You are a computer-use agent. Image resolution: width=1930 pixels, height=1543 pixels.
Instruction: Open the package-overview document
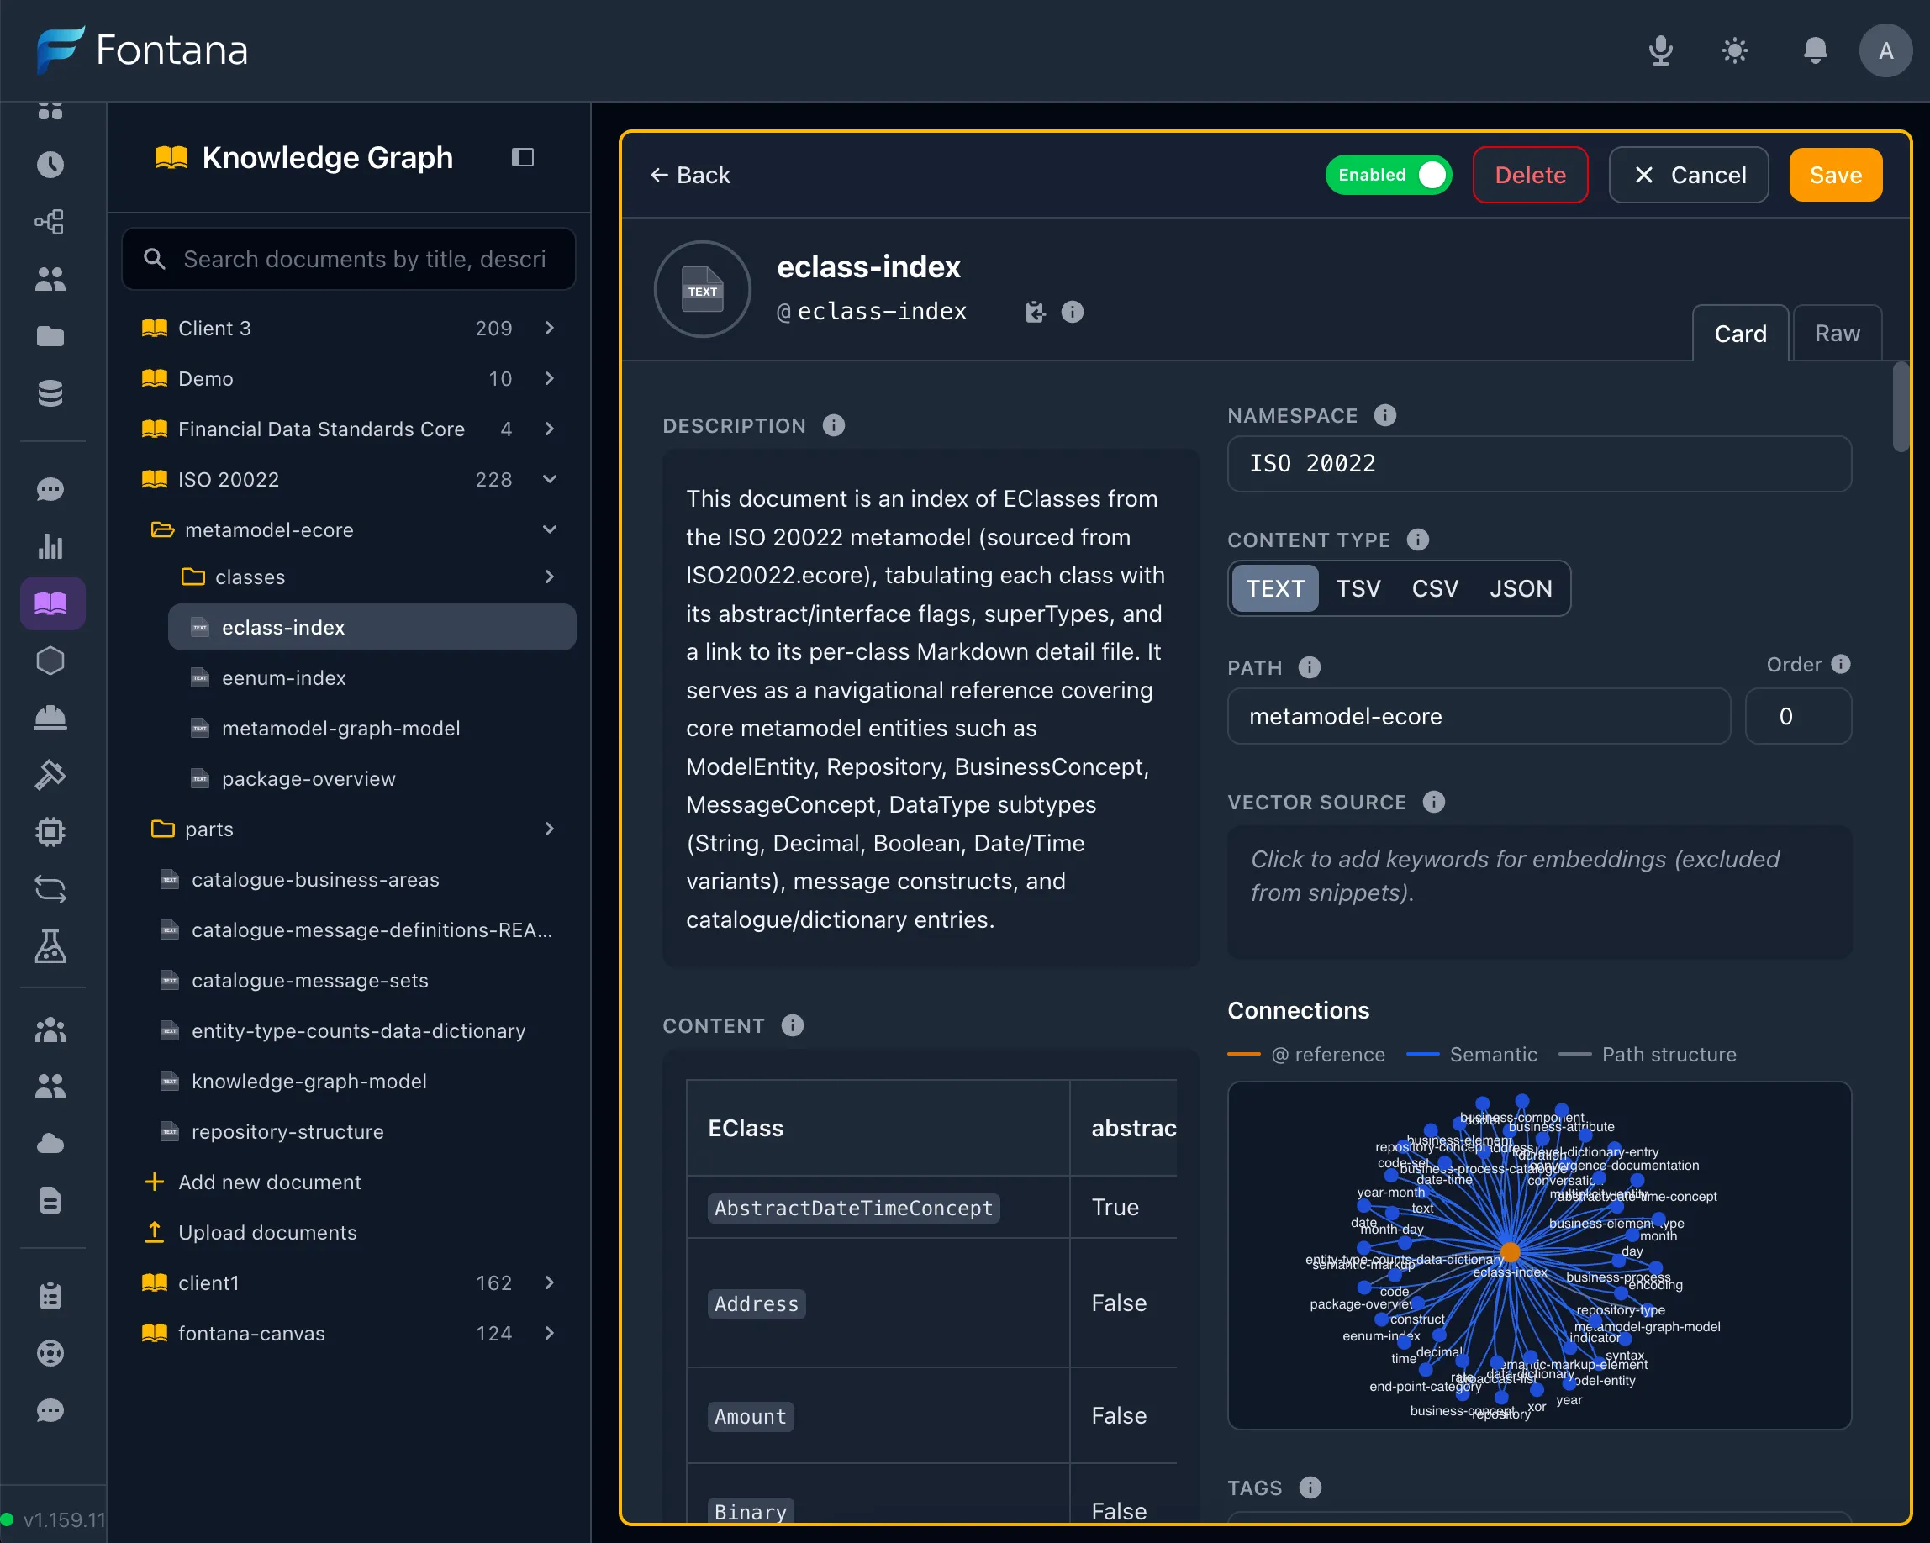click(372, 779)
